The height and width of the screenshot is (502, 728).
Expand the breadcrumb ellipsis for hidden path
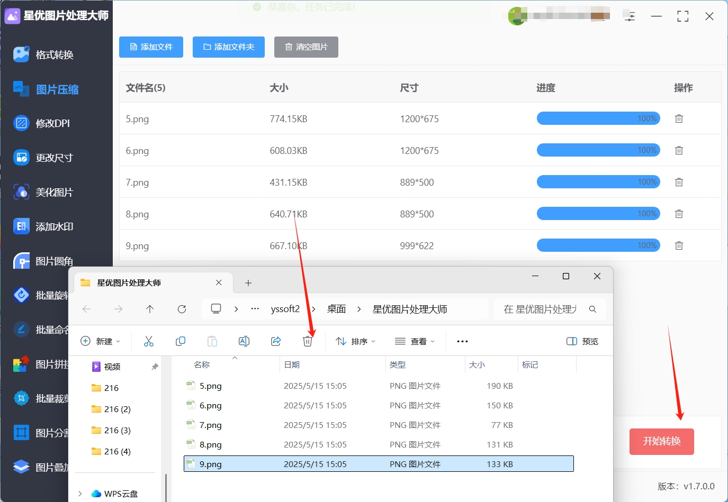pyautogui.click(x=255, y=309)
